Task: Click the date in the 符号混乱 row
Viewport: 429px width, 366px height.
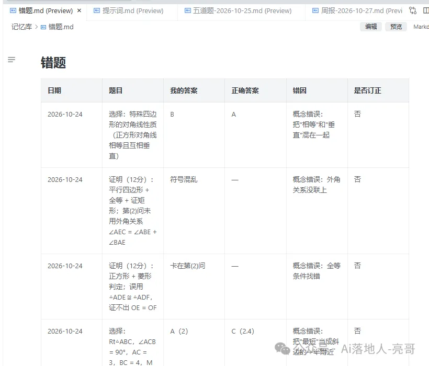Action: pos(65,179)
